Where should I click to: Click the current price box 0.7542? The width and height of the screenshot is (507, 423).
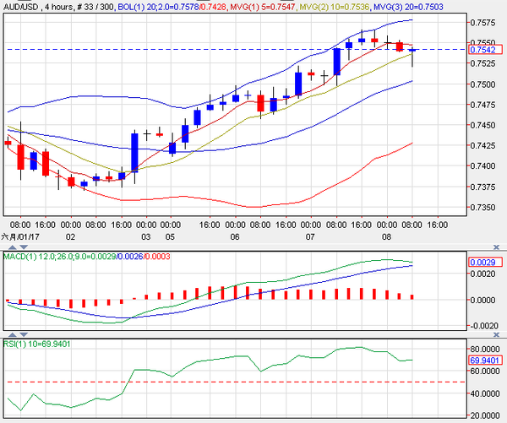pos(481,50)
